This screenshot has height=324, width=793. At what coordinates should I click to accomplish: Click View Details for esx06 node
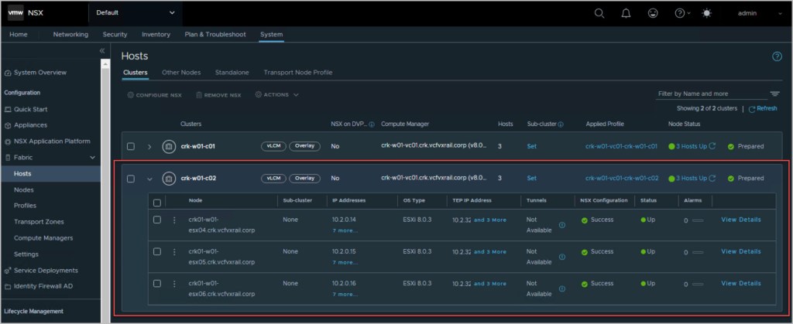pyautogui.click(x=740, y=283)
